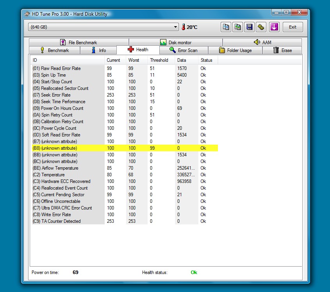Image resolution: width=330 pixels, height=292 pixels.
Task: Select the (08) Seek Time Performance row
Action: click(x=125, y=102)
